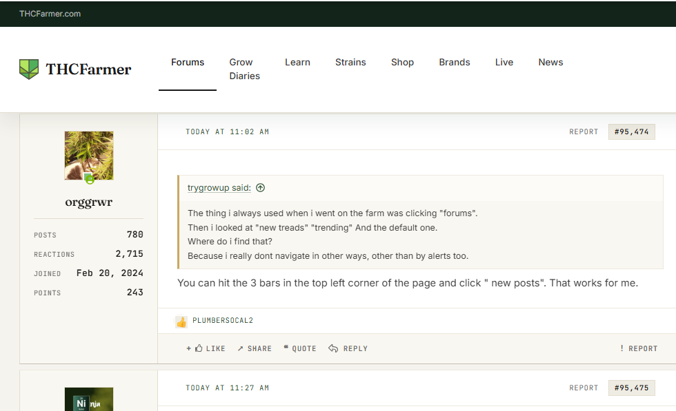Click the exclamation REPORT link in the post footer
This screenshot has width=676, height=411.
pyautogui.click(x=639, y=348)
